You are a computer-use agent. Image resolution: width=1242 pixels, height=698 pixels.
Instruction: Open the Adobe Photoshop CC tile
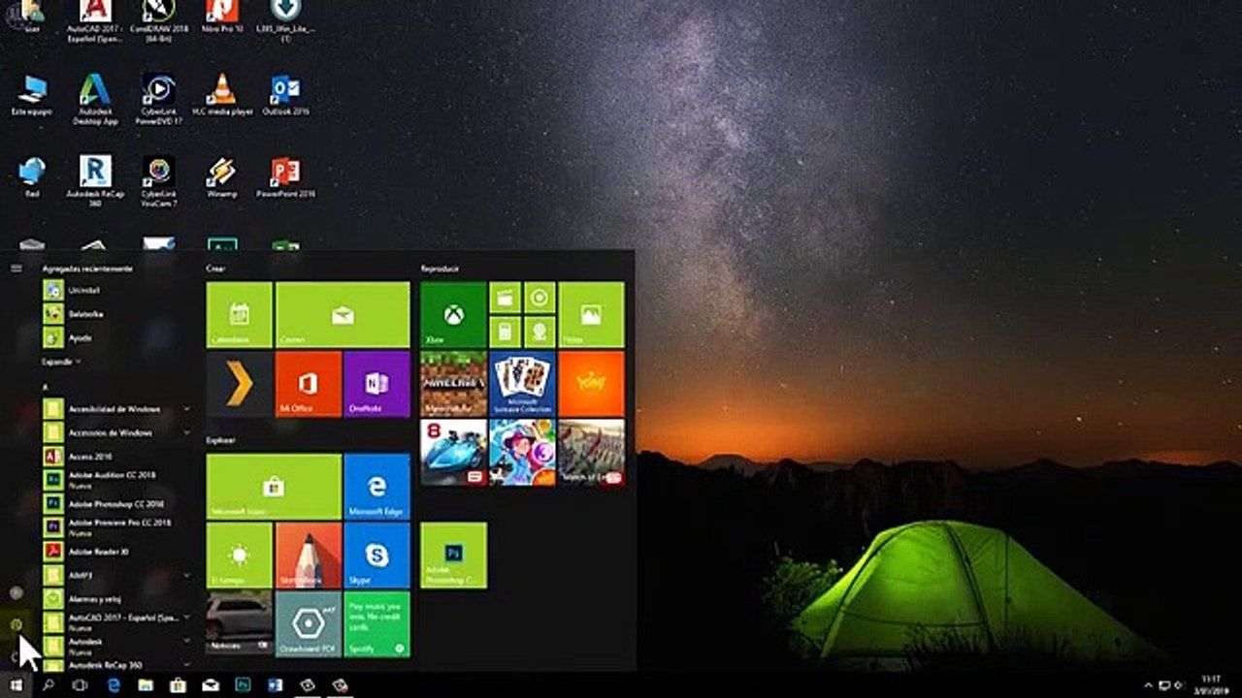coord(453,555)
